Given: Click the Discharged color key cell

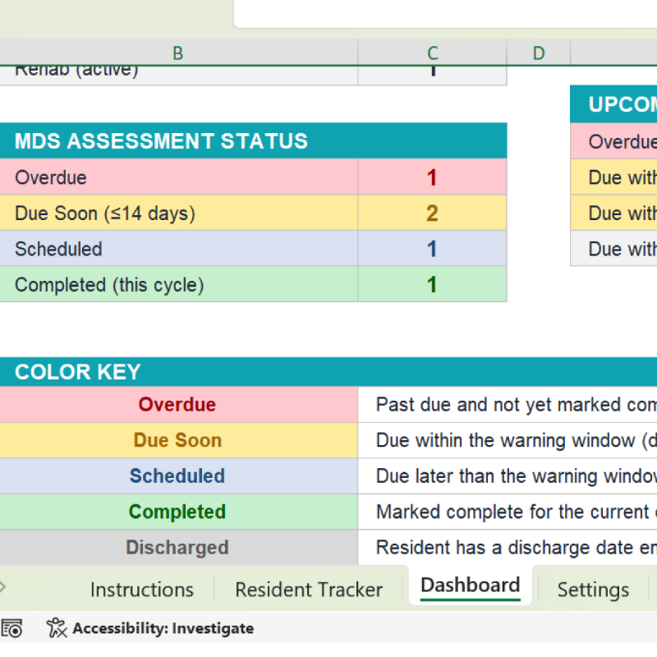Looking at the screenshot, I should 178,547.
